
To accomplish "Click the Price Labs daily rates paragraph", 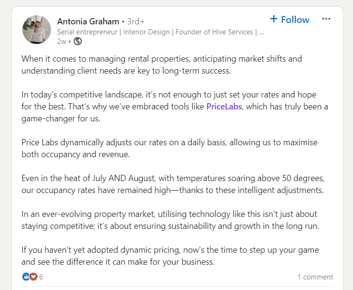I will click(x=169, y=149).
